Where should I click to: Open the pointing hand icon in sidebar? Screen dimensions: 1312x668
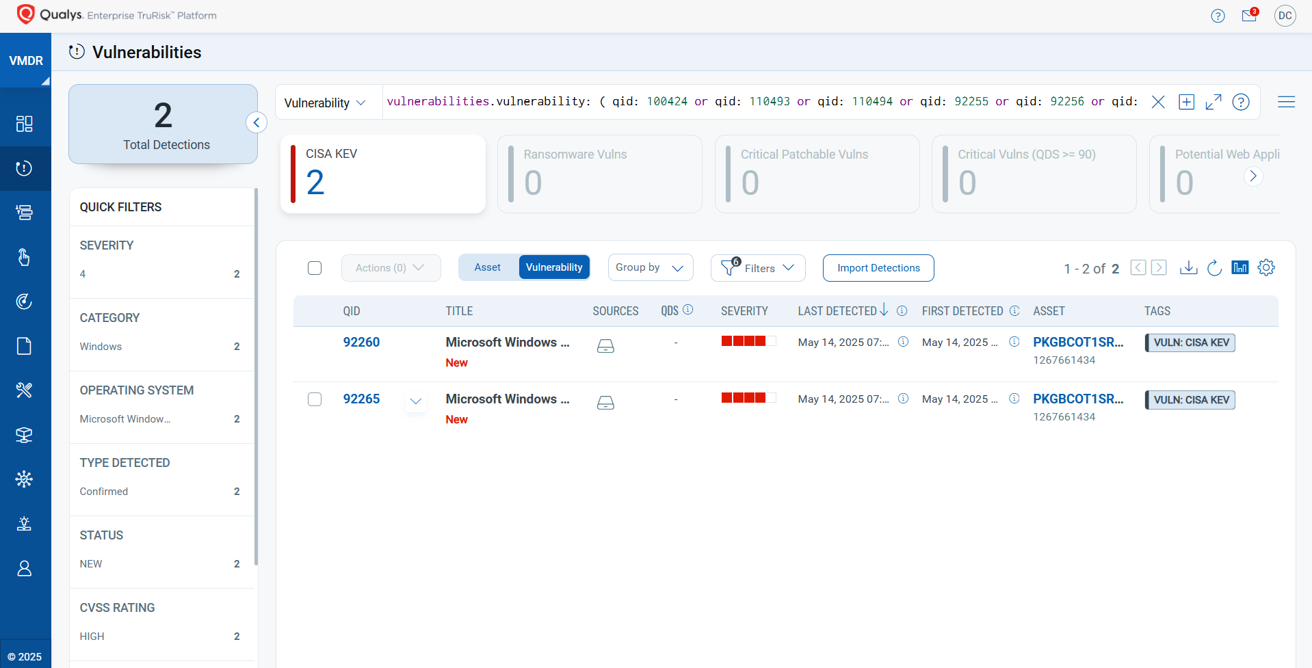point(25,257)
